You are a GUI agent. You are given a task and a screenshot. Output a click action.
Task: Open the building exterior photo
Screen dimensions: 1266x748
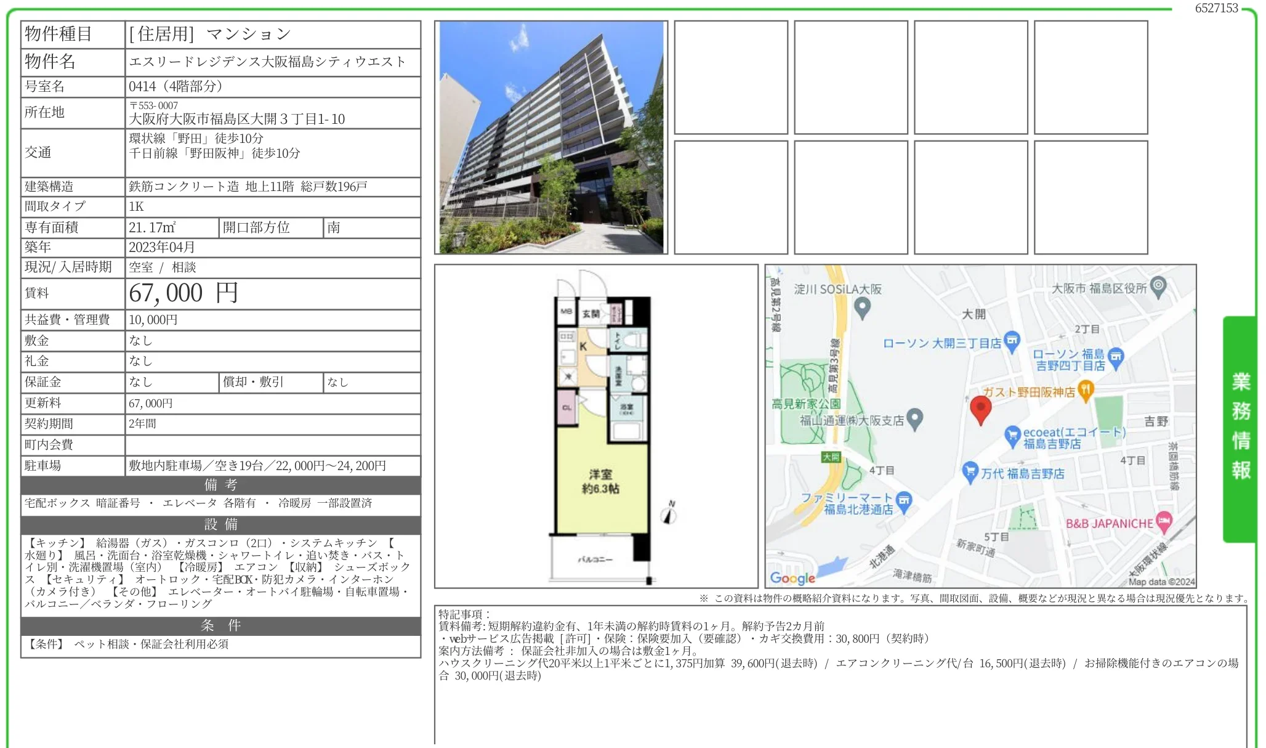click(x=551, y=137)
